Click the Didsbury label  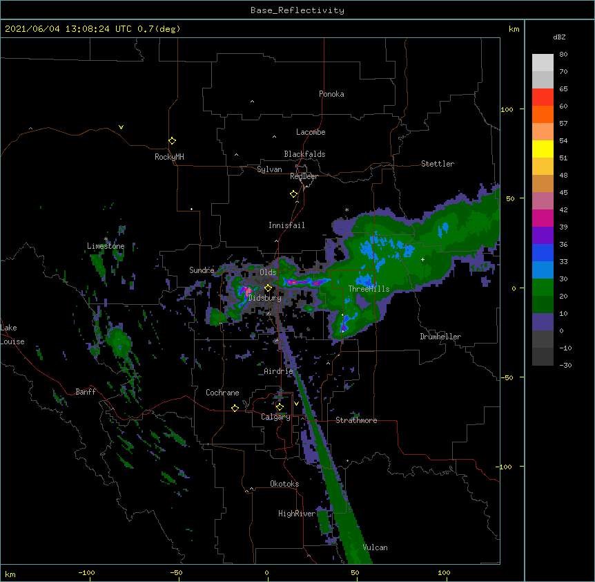click(265, 298)
